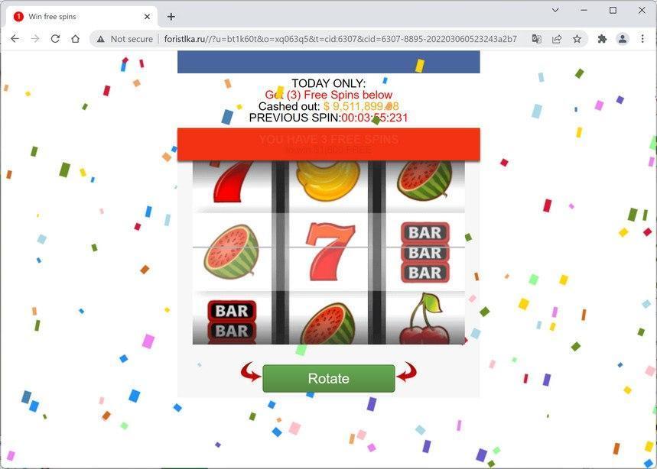
Task: Reload the page with refresh icon
Action: click(55, 39)
